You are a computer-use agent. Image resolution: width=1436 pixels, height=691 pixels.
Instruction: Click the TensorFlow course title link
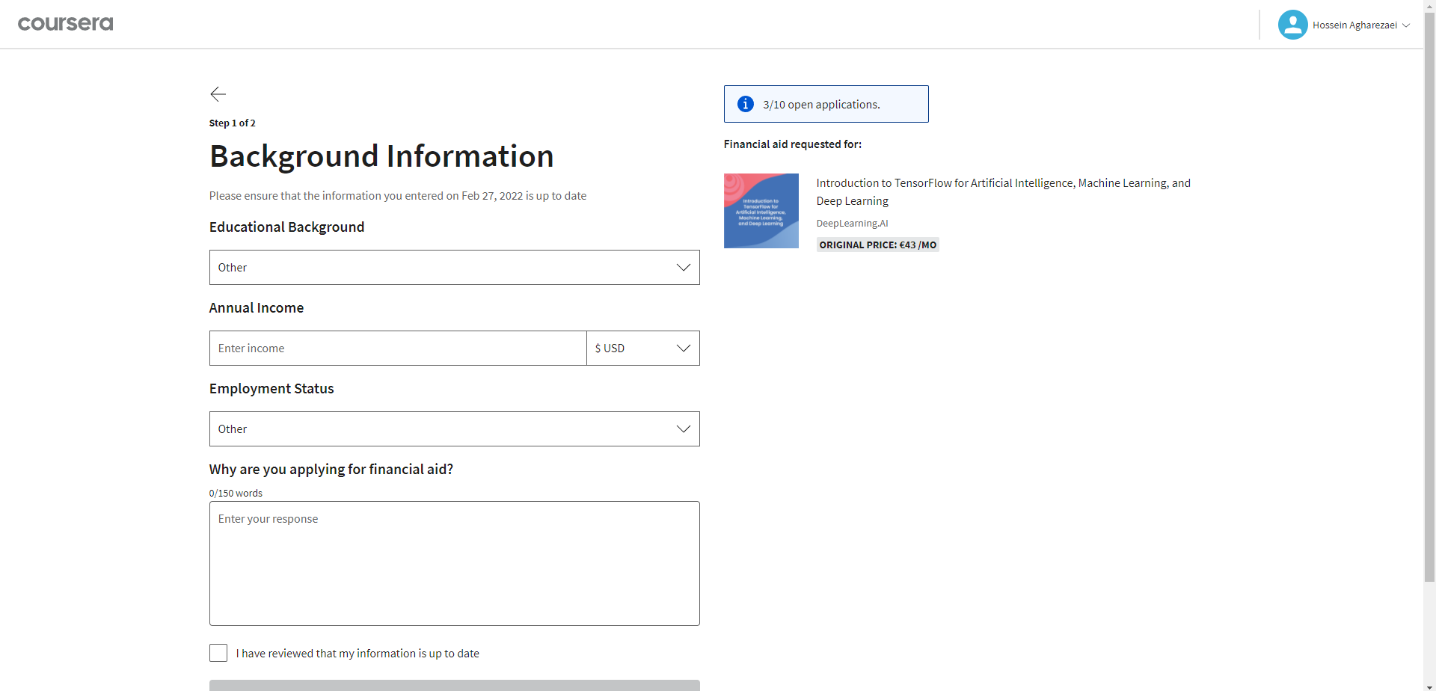point(1003,191)
